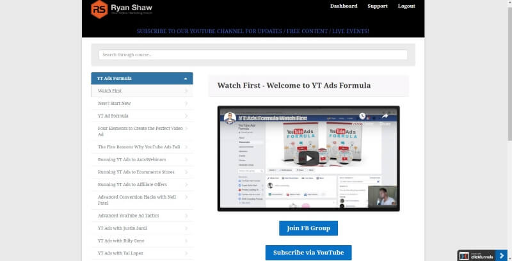The width and height of the screenshot is (512, 261).
Task: Click the ClickFunnels logo icon in badge
Action: pos(464,256)
